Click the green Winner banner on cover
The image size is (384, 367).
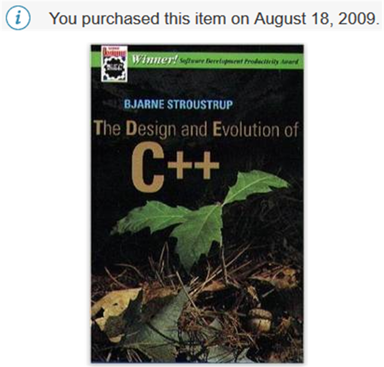coord(215,60)
